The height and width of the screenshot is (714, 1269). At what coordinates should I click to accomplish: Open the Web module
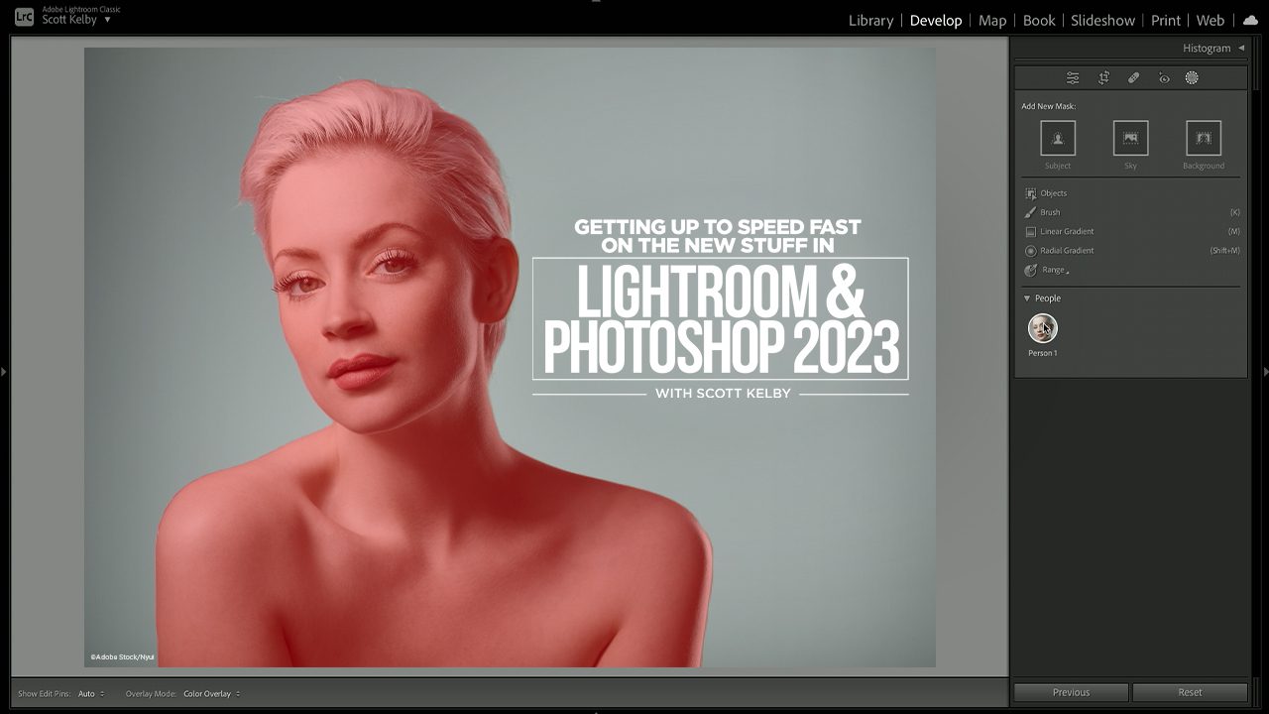click(1211, 20)
